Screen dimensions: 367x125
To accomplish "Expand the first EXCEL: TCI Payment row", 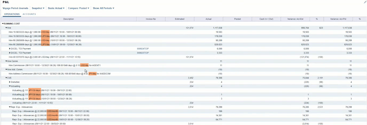I will pos(10,49).
